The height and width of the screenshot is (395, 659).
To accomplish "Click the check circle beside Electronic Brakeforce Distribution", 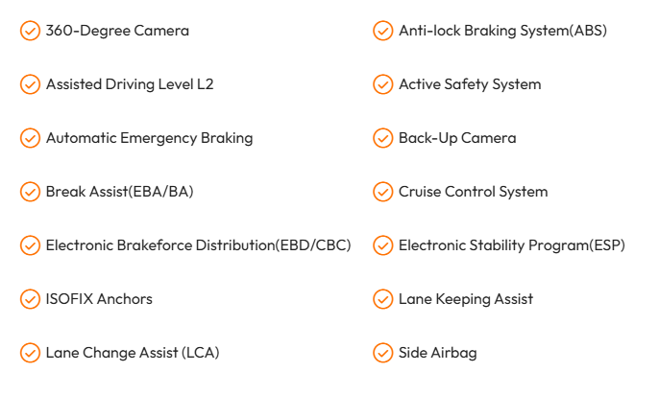I will [x=31, y=245].
